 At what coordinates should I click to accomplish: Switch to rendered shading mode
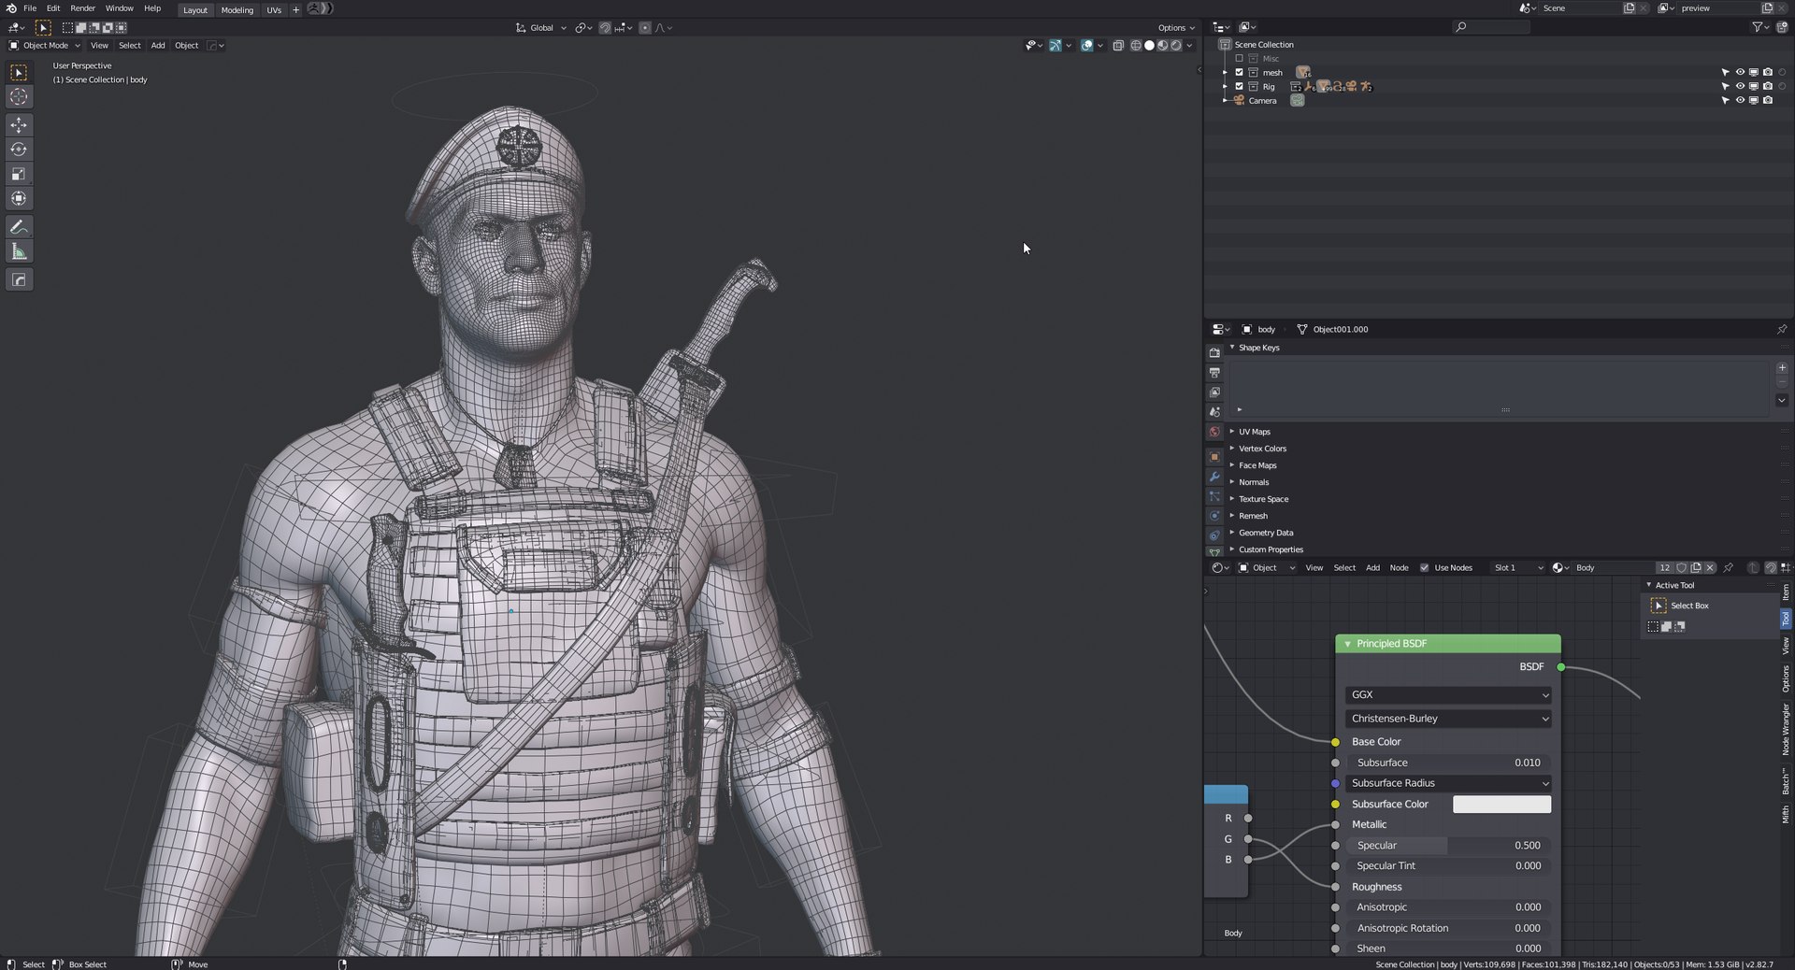click(1175, 45)
